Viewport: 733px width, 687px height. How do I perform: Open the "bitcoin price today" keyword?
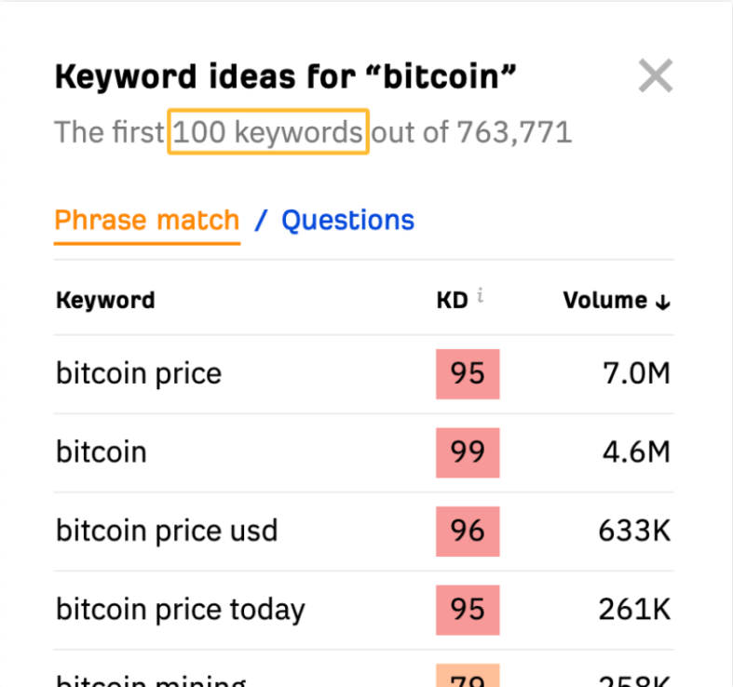181,610
